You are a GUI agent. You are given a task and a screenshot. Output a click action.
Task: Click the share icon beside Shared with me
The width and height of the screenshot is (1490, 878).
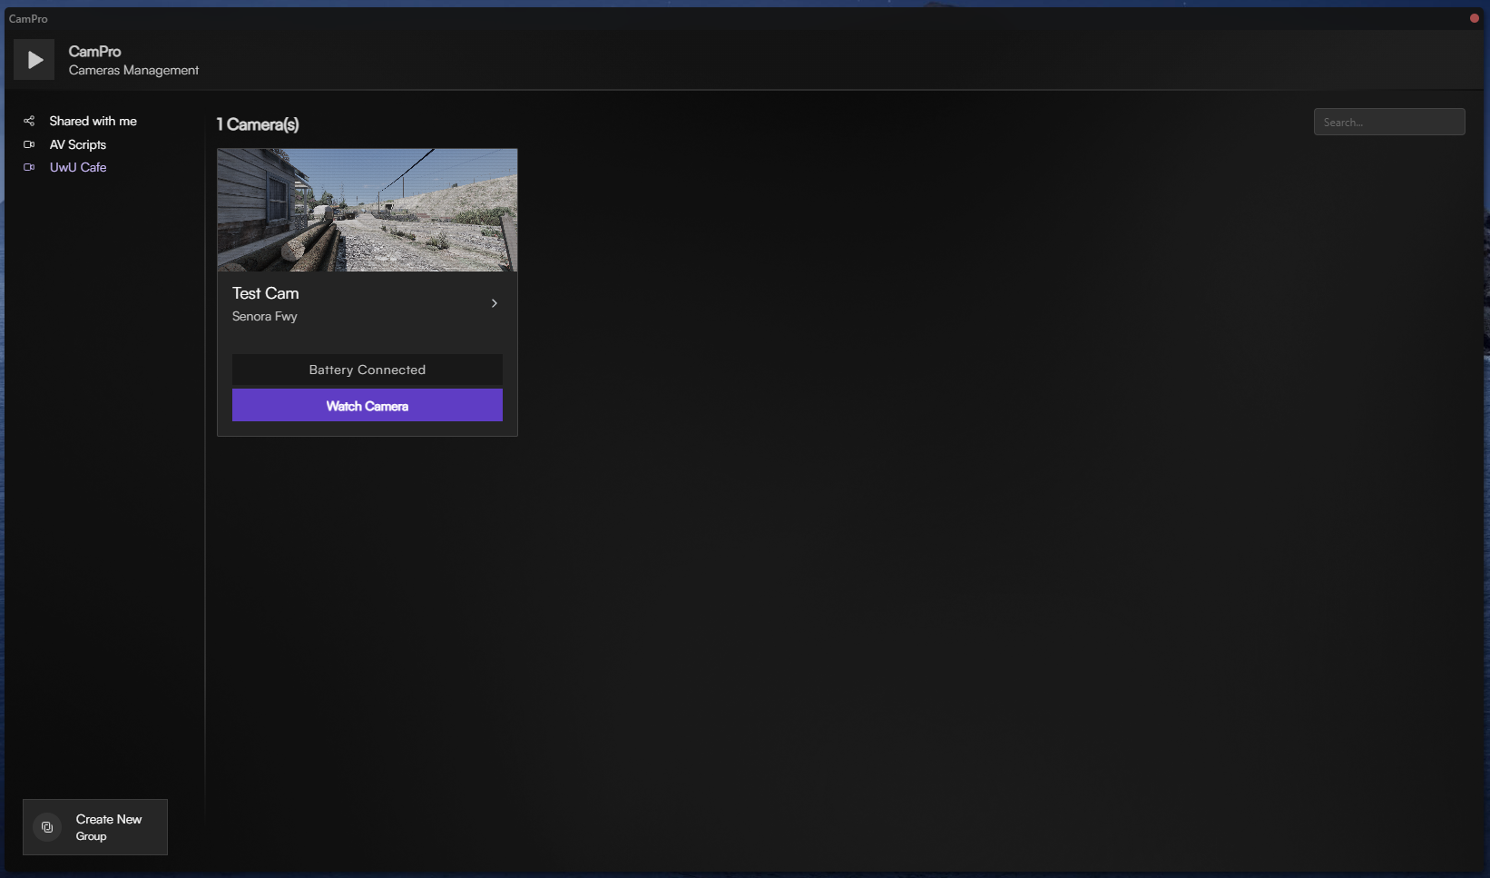click(x=29, y=121)
